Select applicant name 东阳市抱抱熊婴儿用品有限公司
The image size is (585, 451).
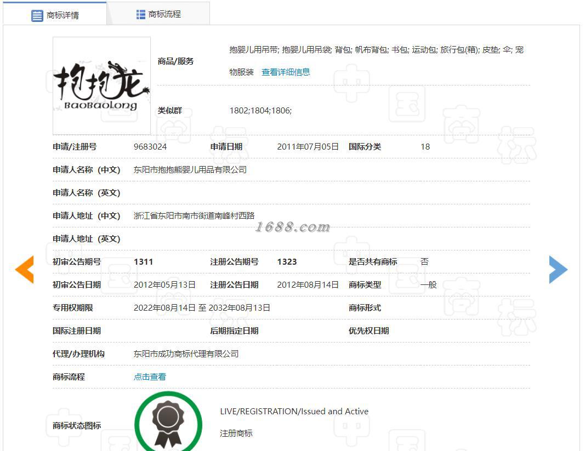click(x=190, y=170)
